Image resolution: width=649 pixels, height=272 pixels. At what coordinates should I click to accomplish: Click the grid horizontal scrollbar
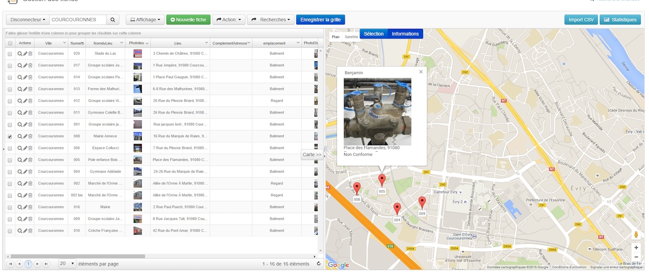78,256
